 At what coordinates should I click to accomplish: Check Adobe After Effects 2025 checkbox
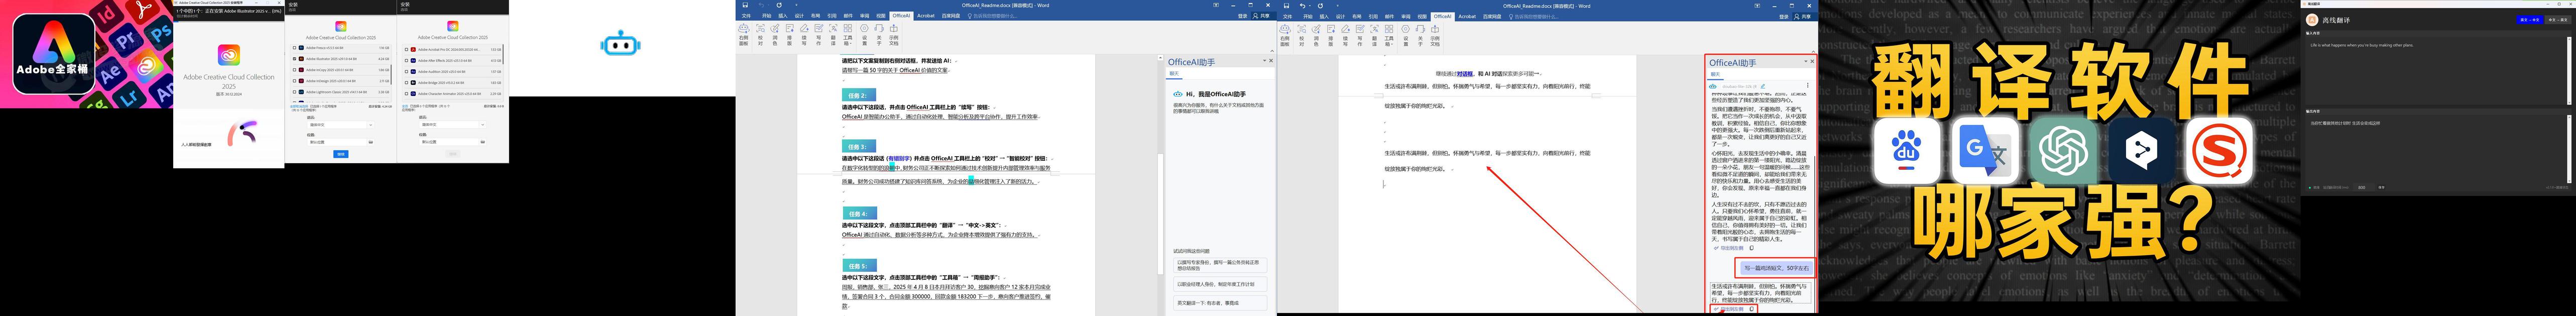point(407,60)
